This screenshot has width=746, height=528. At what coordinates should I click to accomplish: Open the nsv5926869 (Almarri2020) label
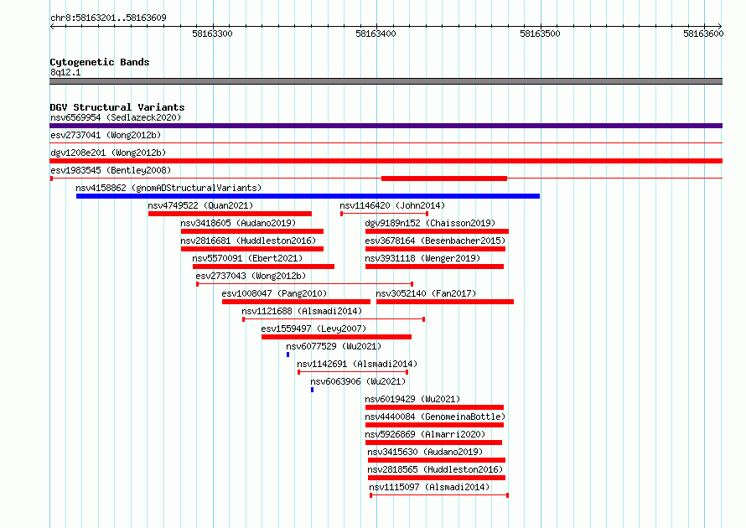pyautogui.click(x=425, y=434)
